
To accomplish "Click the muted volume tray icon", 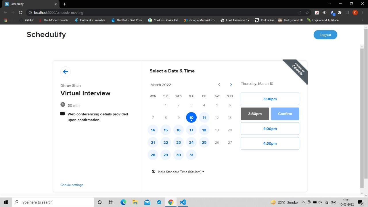I will tap(320, 202).
